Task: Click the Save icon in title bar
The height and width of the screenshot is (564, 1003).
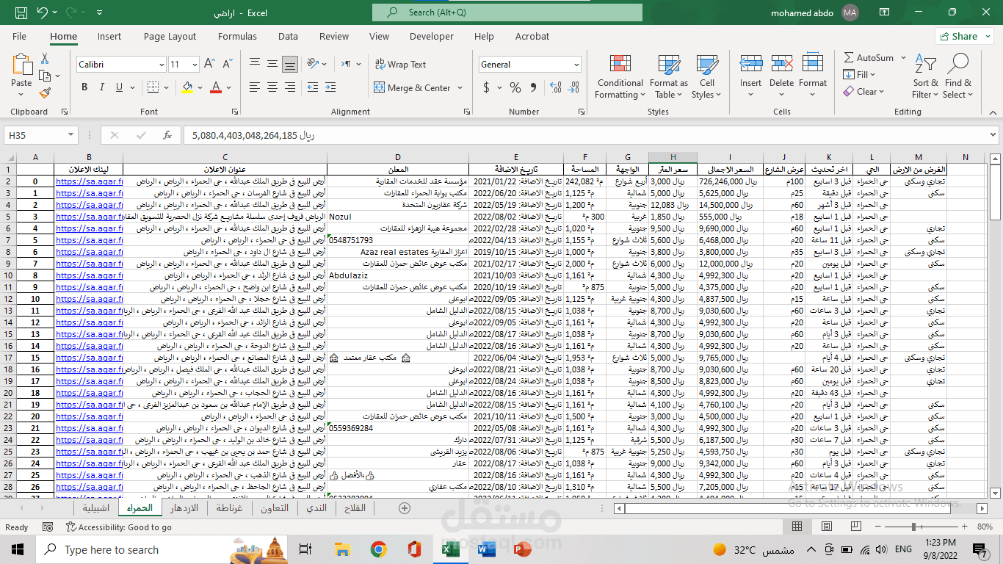Action: (x=21, y=12)
